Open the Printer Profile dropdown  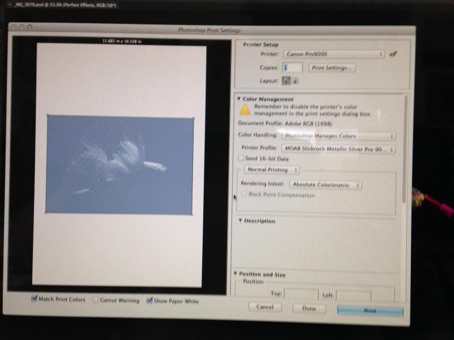338,149
